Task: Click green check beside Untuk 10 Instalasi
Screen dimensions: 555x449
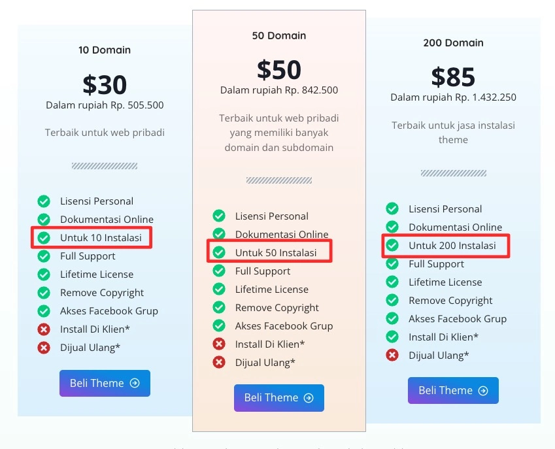Action: [x=44, y=238]
